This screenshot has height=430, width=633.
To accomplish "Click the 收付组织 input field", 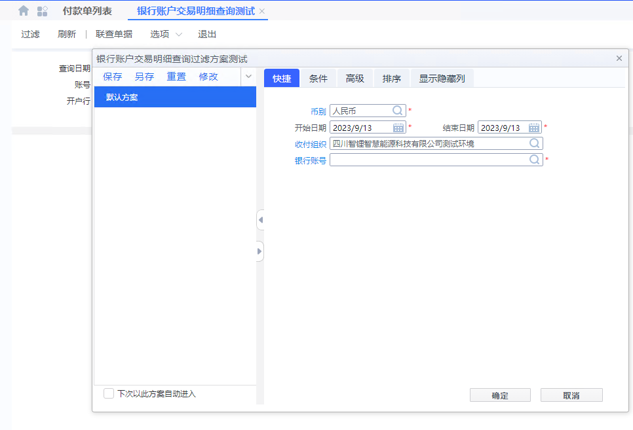I will point(436,143).
